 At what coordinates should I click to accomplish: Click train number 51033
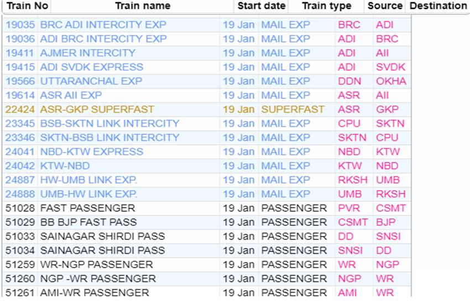[x=20, y=236]
